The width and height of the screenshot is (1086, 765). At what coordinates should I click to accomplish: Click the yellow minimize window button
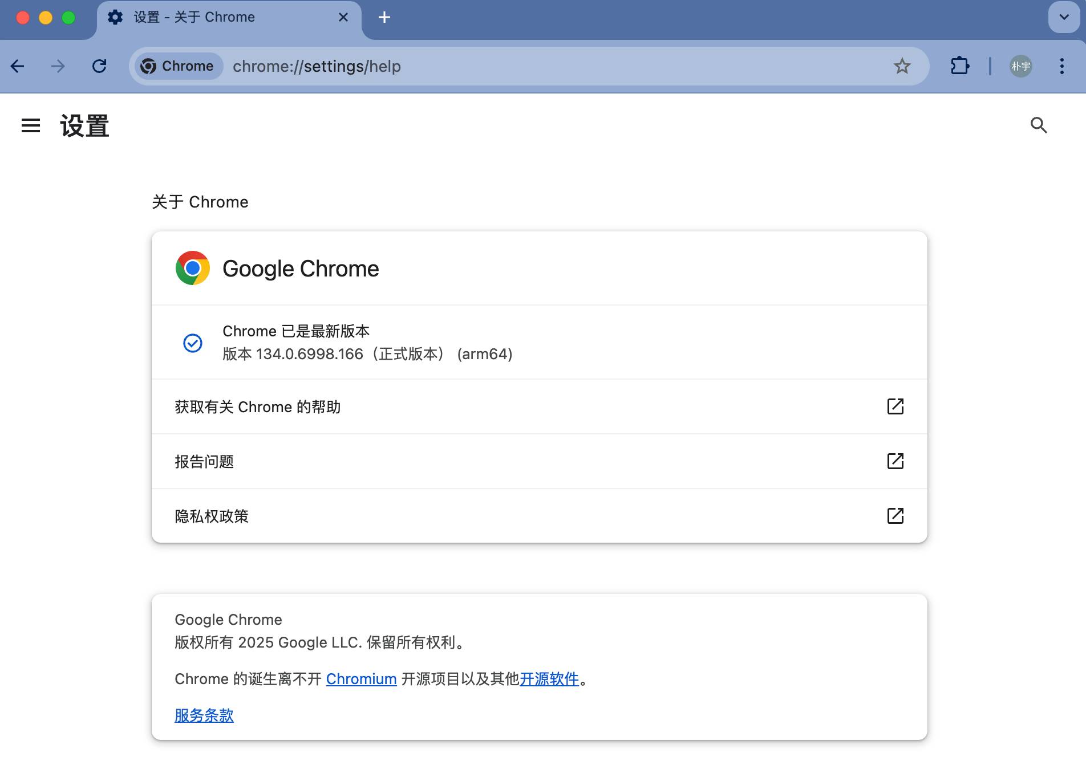click(46, 18)
